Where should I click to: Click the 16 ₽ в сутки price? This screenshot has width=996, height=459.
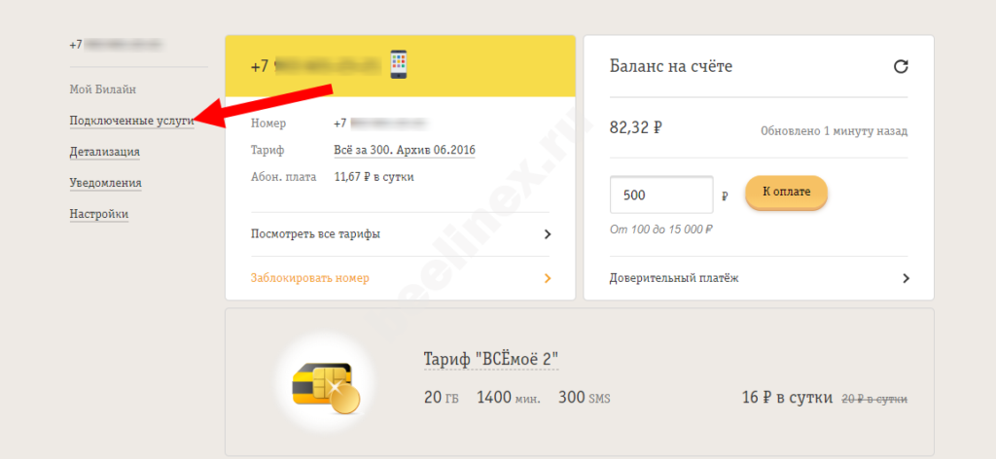tap(787, 398)
